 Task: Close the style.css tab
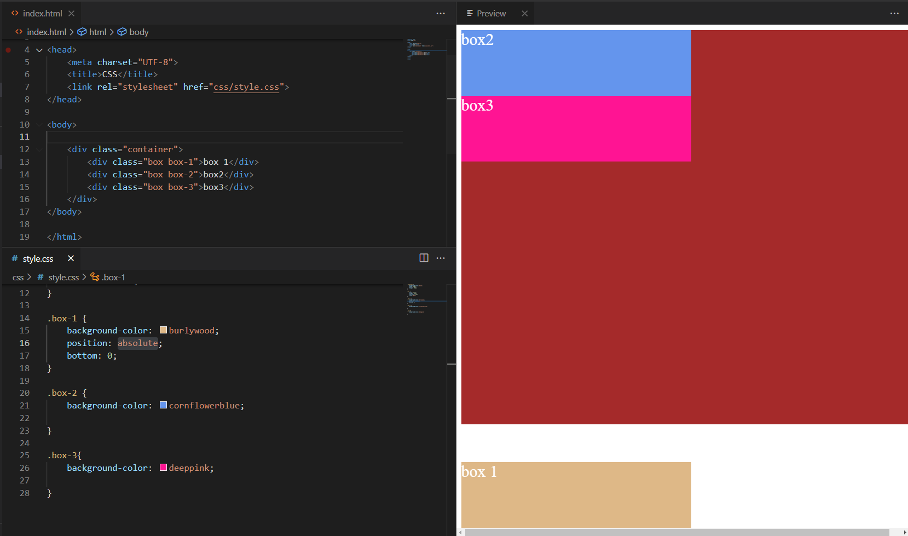(71, 258)
